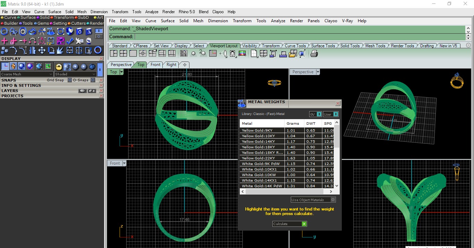Select the single maximized viewport layout icon

133,53
